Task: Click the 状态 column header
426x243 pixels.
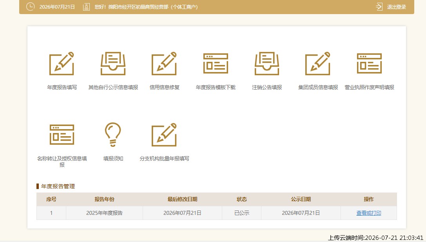Action: click(241, 199)
